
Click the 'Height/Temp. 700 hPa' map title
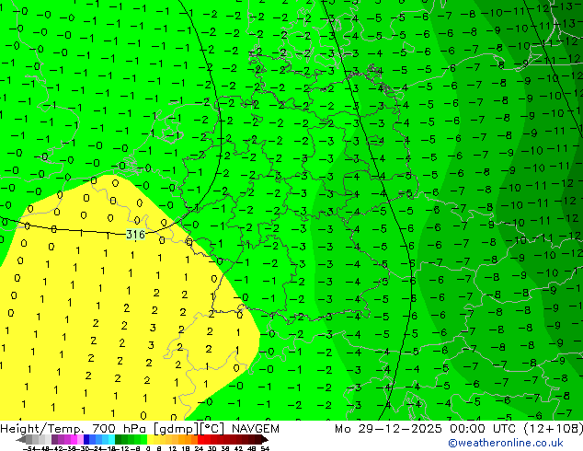[x=74, y=429]
